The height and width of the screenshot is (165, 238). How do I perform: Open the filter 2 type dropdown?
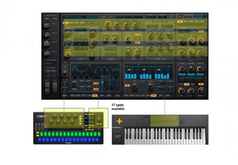click(167, 27)
